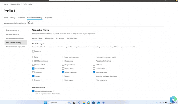Click the taskbar Search box

pos(60,102)
